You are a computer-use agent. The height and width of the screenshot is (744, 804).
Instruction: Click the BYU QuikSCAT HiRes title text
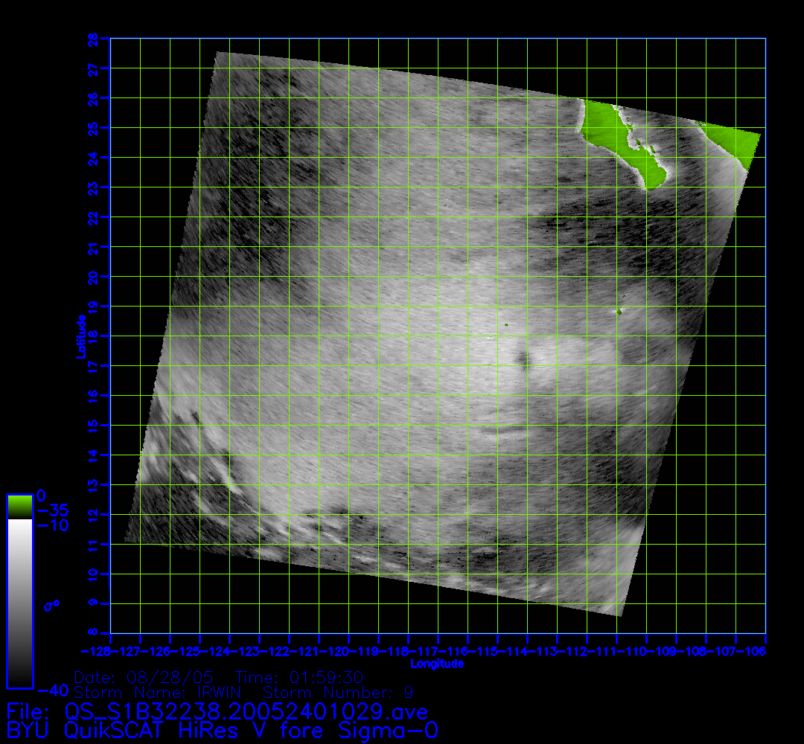coord(222,730)
